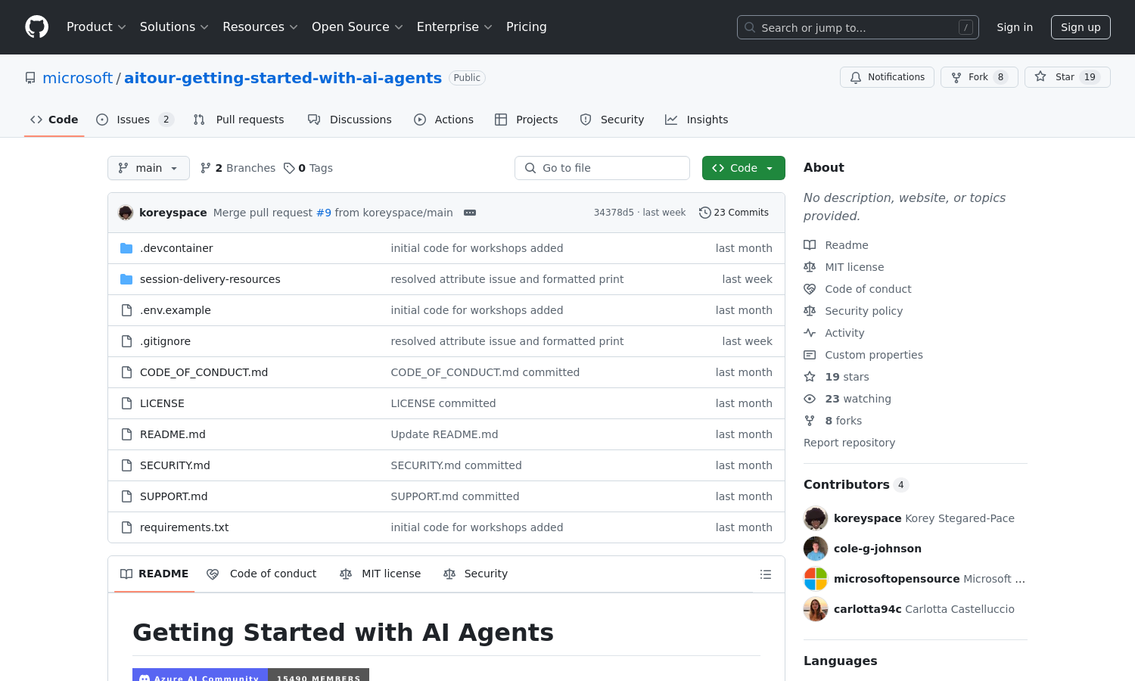Click the Notifications bell button
Image resolution: width=1135 pixels, height=681 pixels.
[x=887, y=77]
